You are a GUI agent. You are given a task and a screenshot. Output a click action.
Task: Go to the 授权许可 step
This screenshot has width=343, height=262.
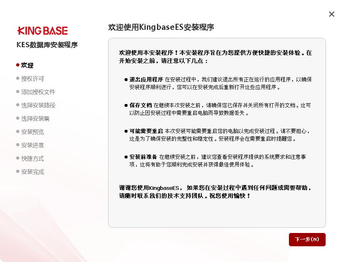[x=33, y=79]
